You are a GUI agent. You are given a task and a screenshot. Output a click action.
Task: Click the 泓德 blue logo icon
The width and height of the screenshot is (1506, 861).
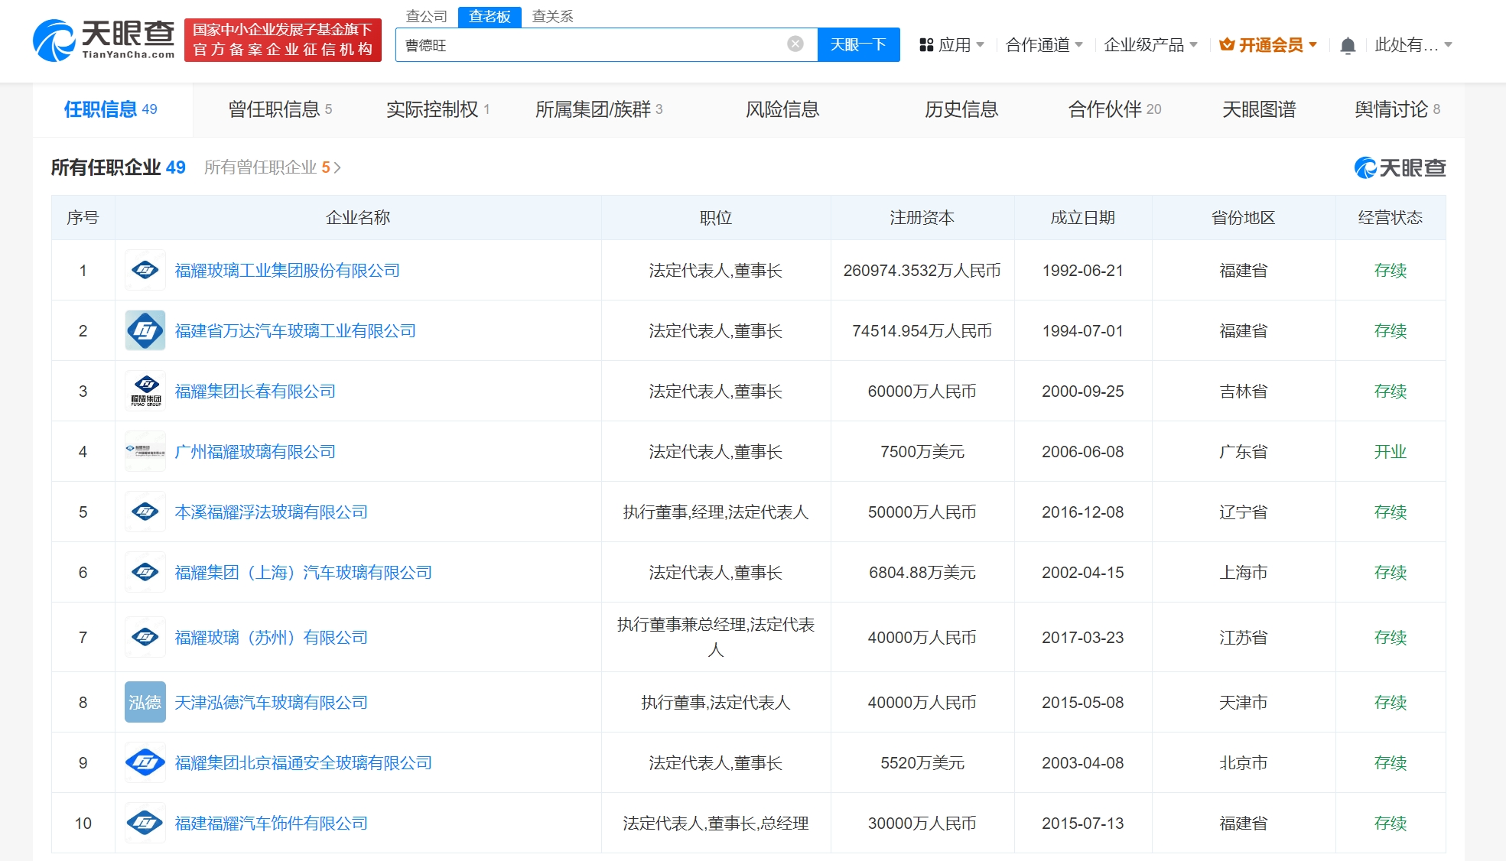[145, 703]
